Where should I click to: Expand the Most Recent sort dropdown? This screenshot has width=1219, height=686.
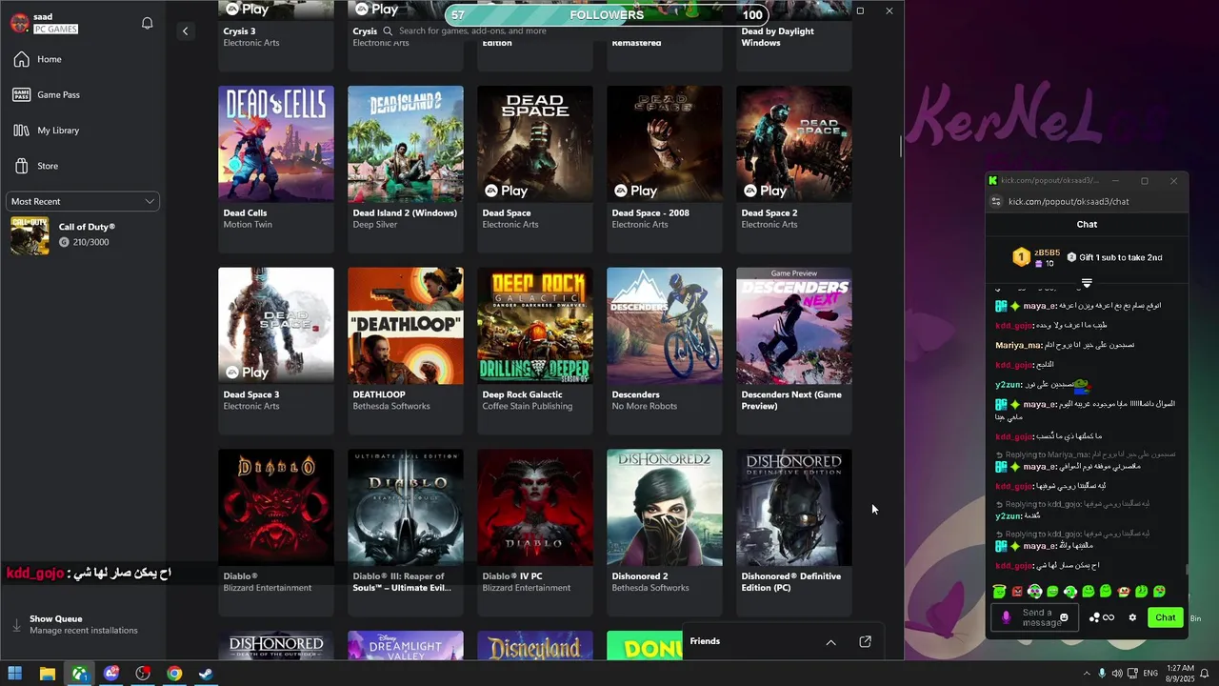tap(83, 201)
